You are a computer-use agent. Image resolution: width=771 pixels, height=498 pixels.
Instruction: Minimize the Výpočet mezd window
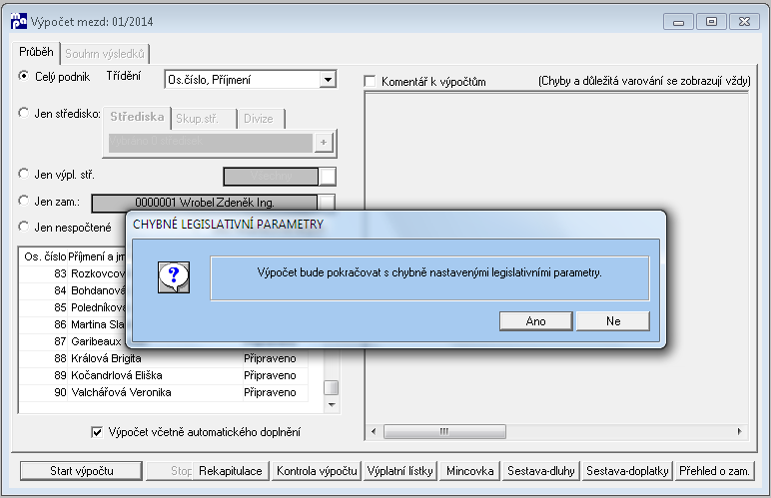point(678,22)
